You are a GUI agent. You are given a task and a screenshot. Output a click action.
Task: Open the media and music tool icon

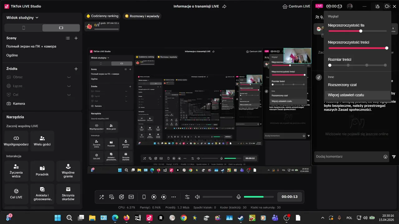[112, 197]
